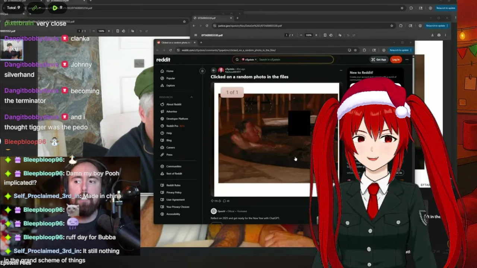Click Relaunch to update in EFTA00003330 window
The image size is (477, 268).
click(436, 26)
